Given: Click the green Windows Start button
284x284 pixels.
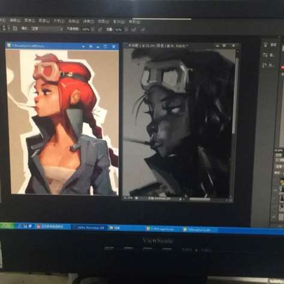Looking at the screenshot, I should (x=7, y=226).
